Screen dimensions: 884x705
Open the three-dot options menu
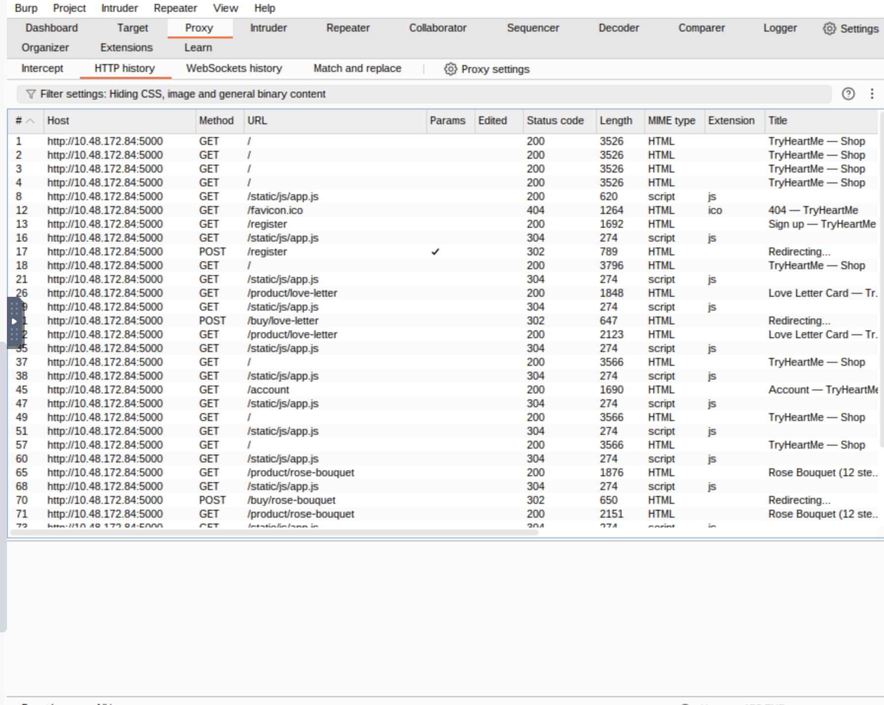pos(872,94)
